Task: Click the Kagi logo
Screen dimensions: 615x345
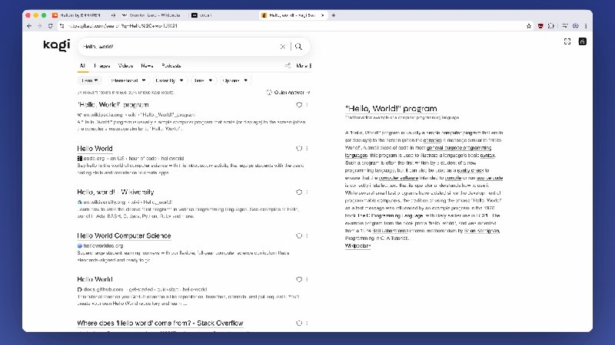Action: click(56, 46)
